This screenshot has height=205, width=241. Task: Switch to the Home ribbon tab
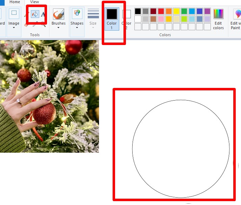tap(15, 2)
